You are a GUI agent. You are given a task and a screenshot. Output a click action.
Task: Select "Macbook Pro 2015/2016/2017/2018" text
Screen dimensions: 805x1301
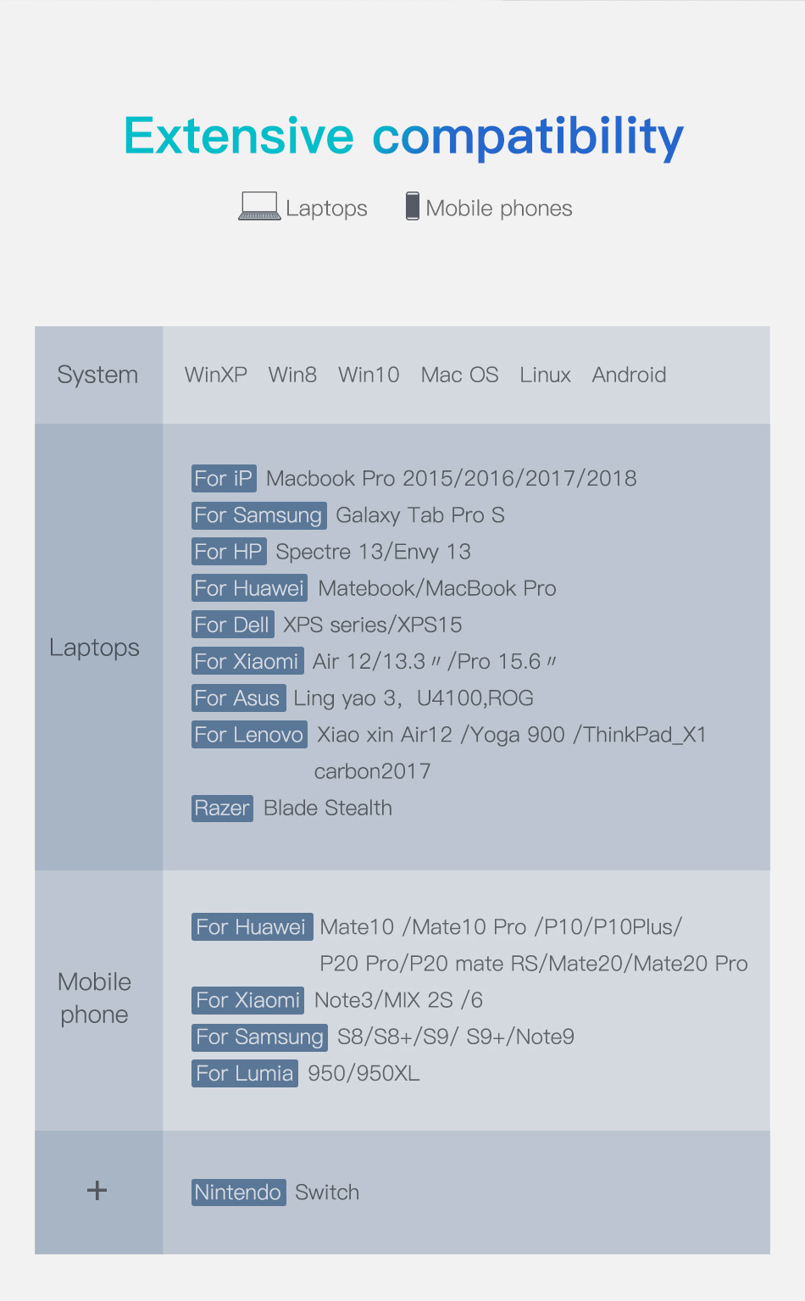click(452, 478)
